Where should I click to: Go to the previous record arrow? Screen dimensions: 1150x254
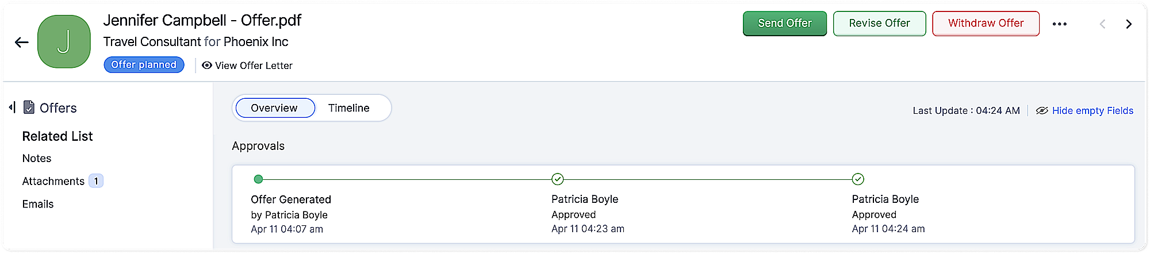pos(1102,24)
